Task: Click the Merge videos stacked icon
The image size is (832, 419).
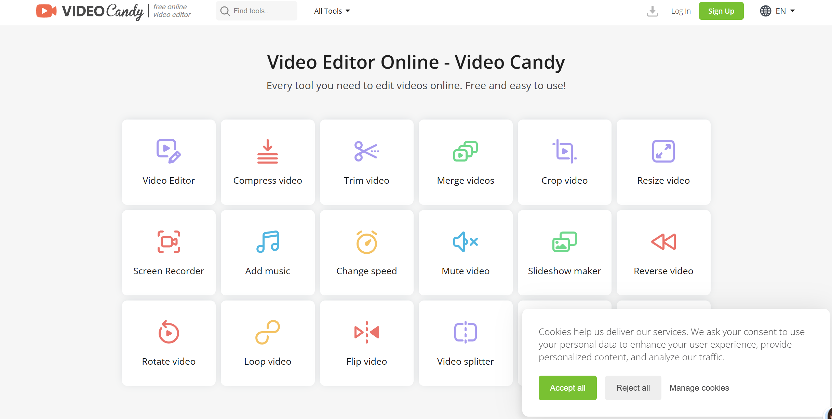Action: pyautogui.click(x=466, y=151)
